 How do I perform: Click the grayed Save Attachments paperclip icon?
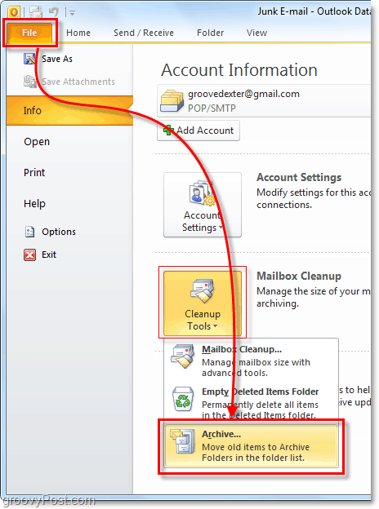coord(29,81)
